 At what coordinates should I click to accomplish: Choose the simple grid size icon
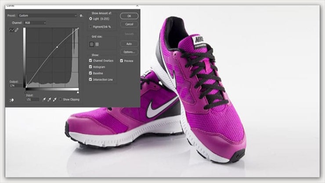pos(92,44)
